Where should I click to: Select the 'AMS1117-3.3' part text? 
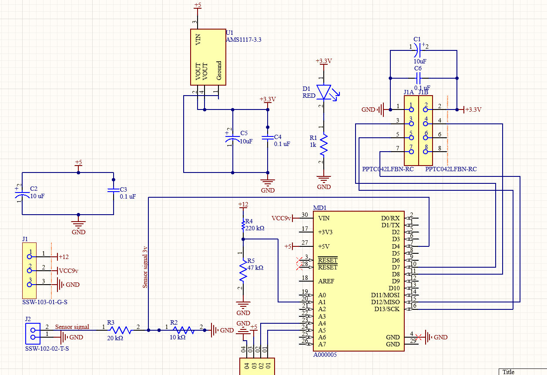point(244,40)
